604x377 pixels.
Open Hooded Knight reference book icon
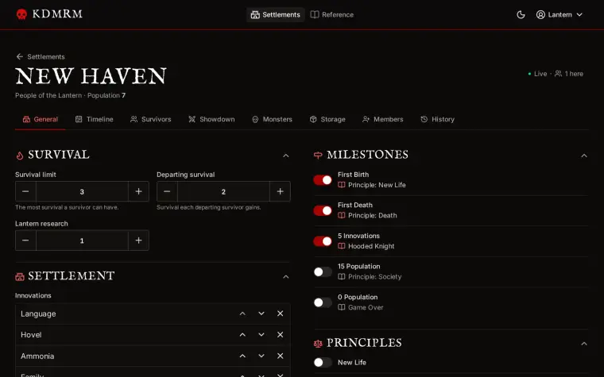coord(341,246)
